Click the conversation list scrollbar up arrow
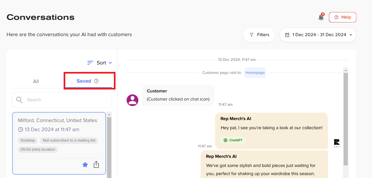Image resolution: width=372 pixels, height=178 pixels. point(109,115)
